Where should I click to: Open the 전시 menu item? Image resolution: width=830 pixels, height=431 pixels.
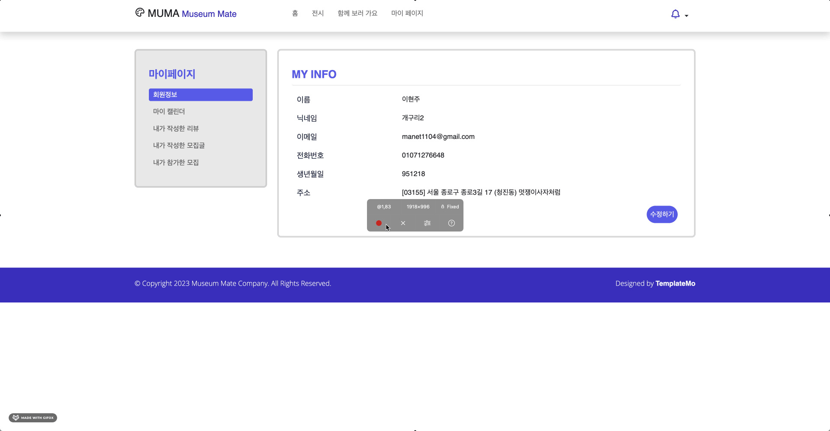pos(318,13)
